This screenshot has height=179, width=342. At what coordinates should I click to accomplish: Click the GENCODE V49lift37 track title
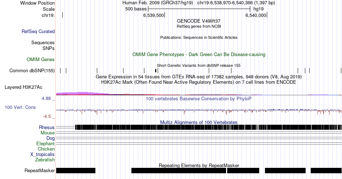click(x=199, y=21)
